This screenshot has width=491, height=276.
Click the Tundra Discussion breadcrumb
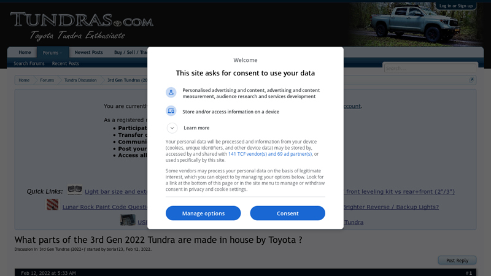80,80
